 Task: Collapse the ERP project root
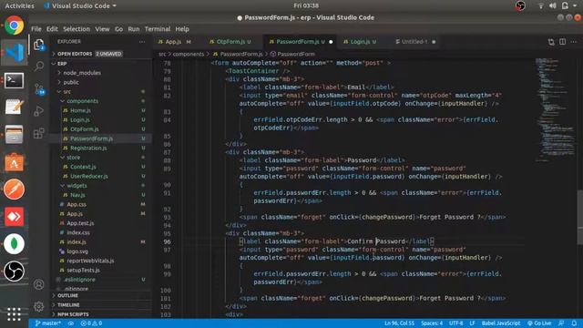(x=101, y=64)
